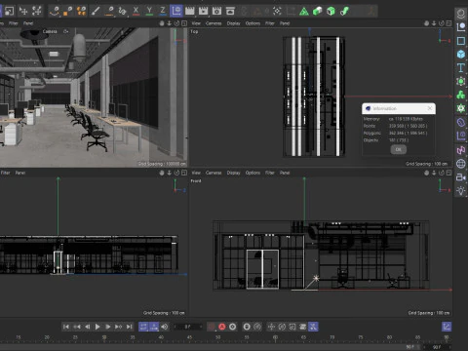
Task: Click current frame field in timeline
Action: (x=188, y=327)
